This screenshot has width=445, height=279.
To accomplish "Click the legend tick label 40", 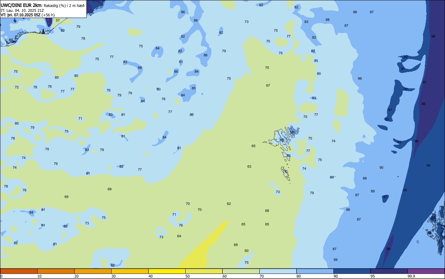I will [150, 276].
